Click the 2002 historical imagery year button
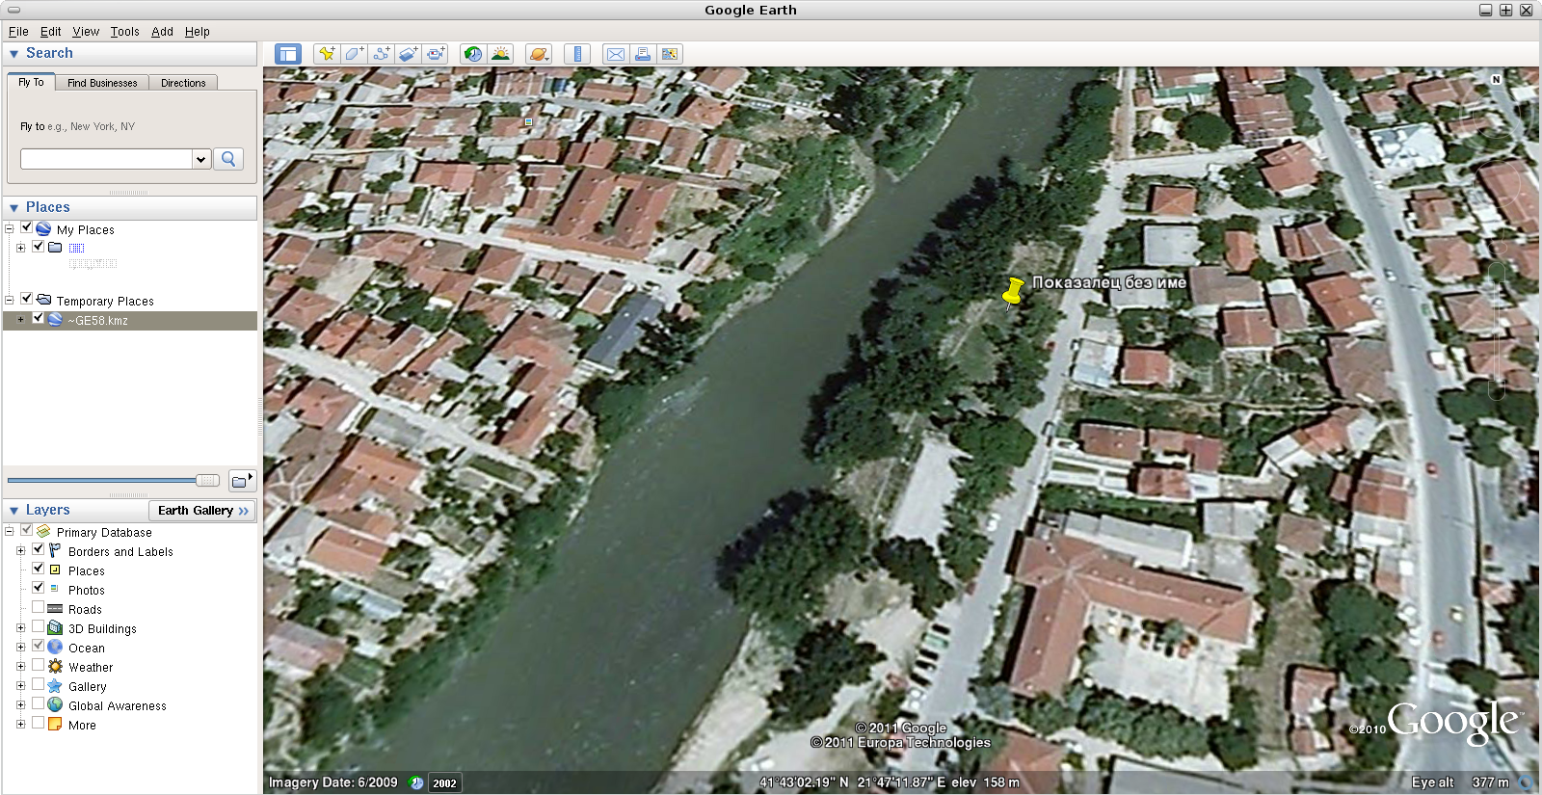The height and width of the screenshot is (795, 1542). tap(444, 783)
